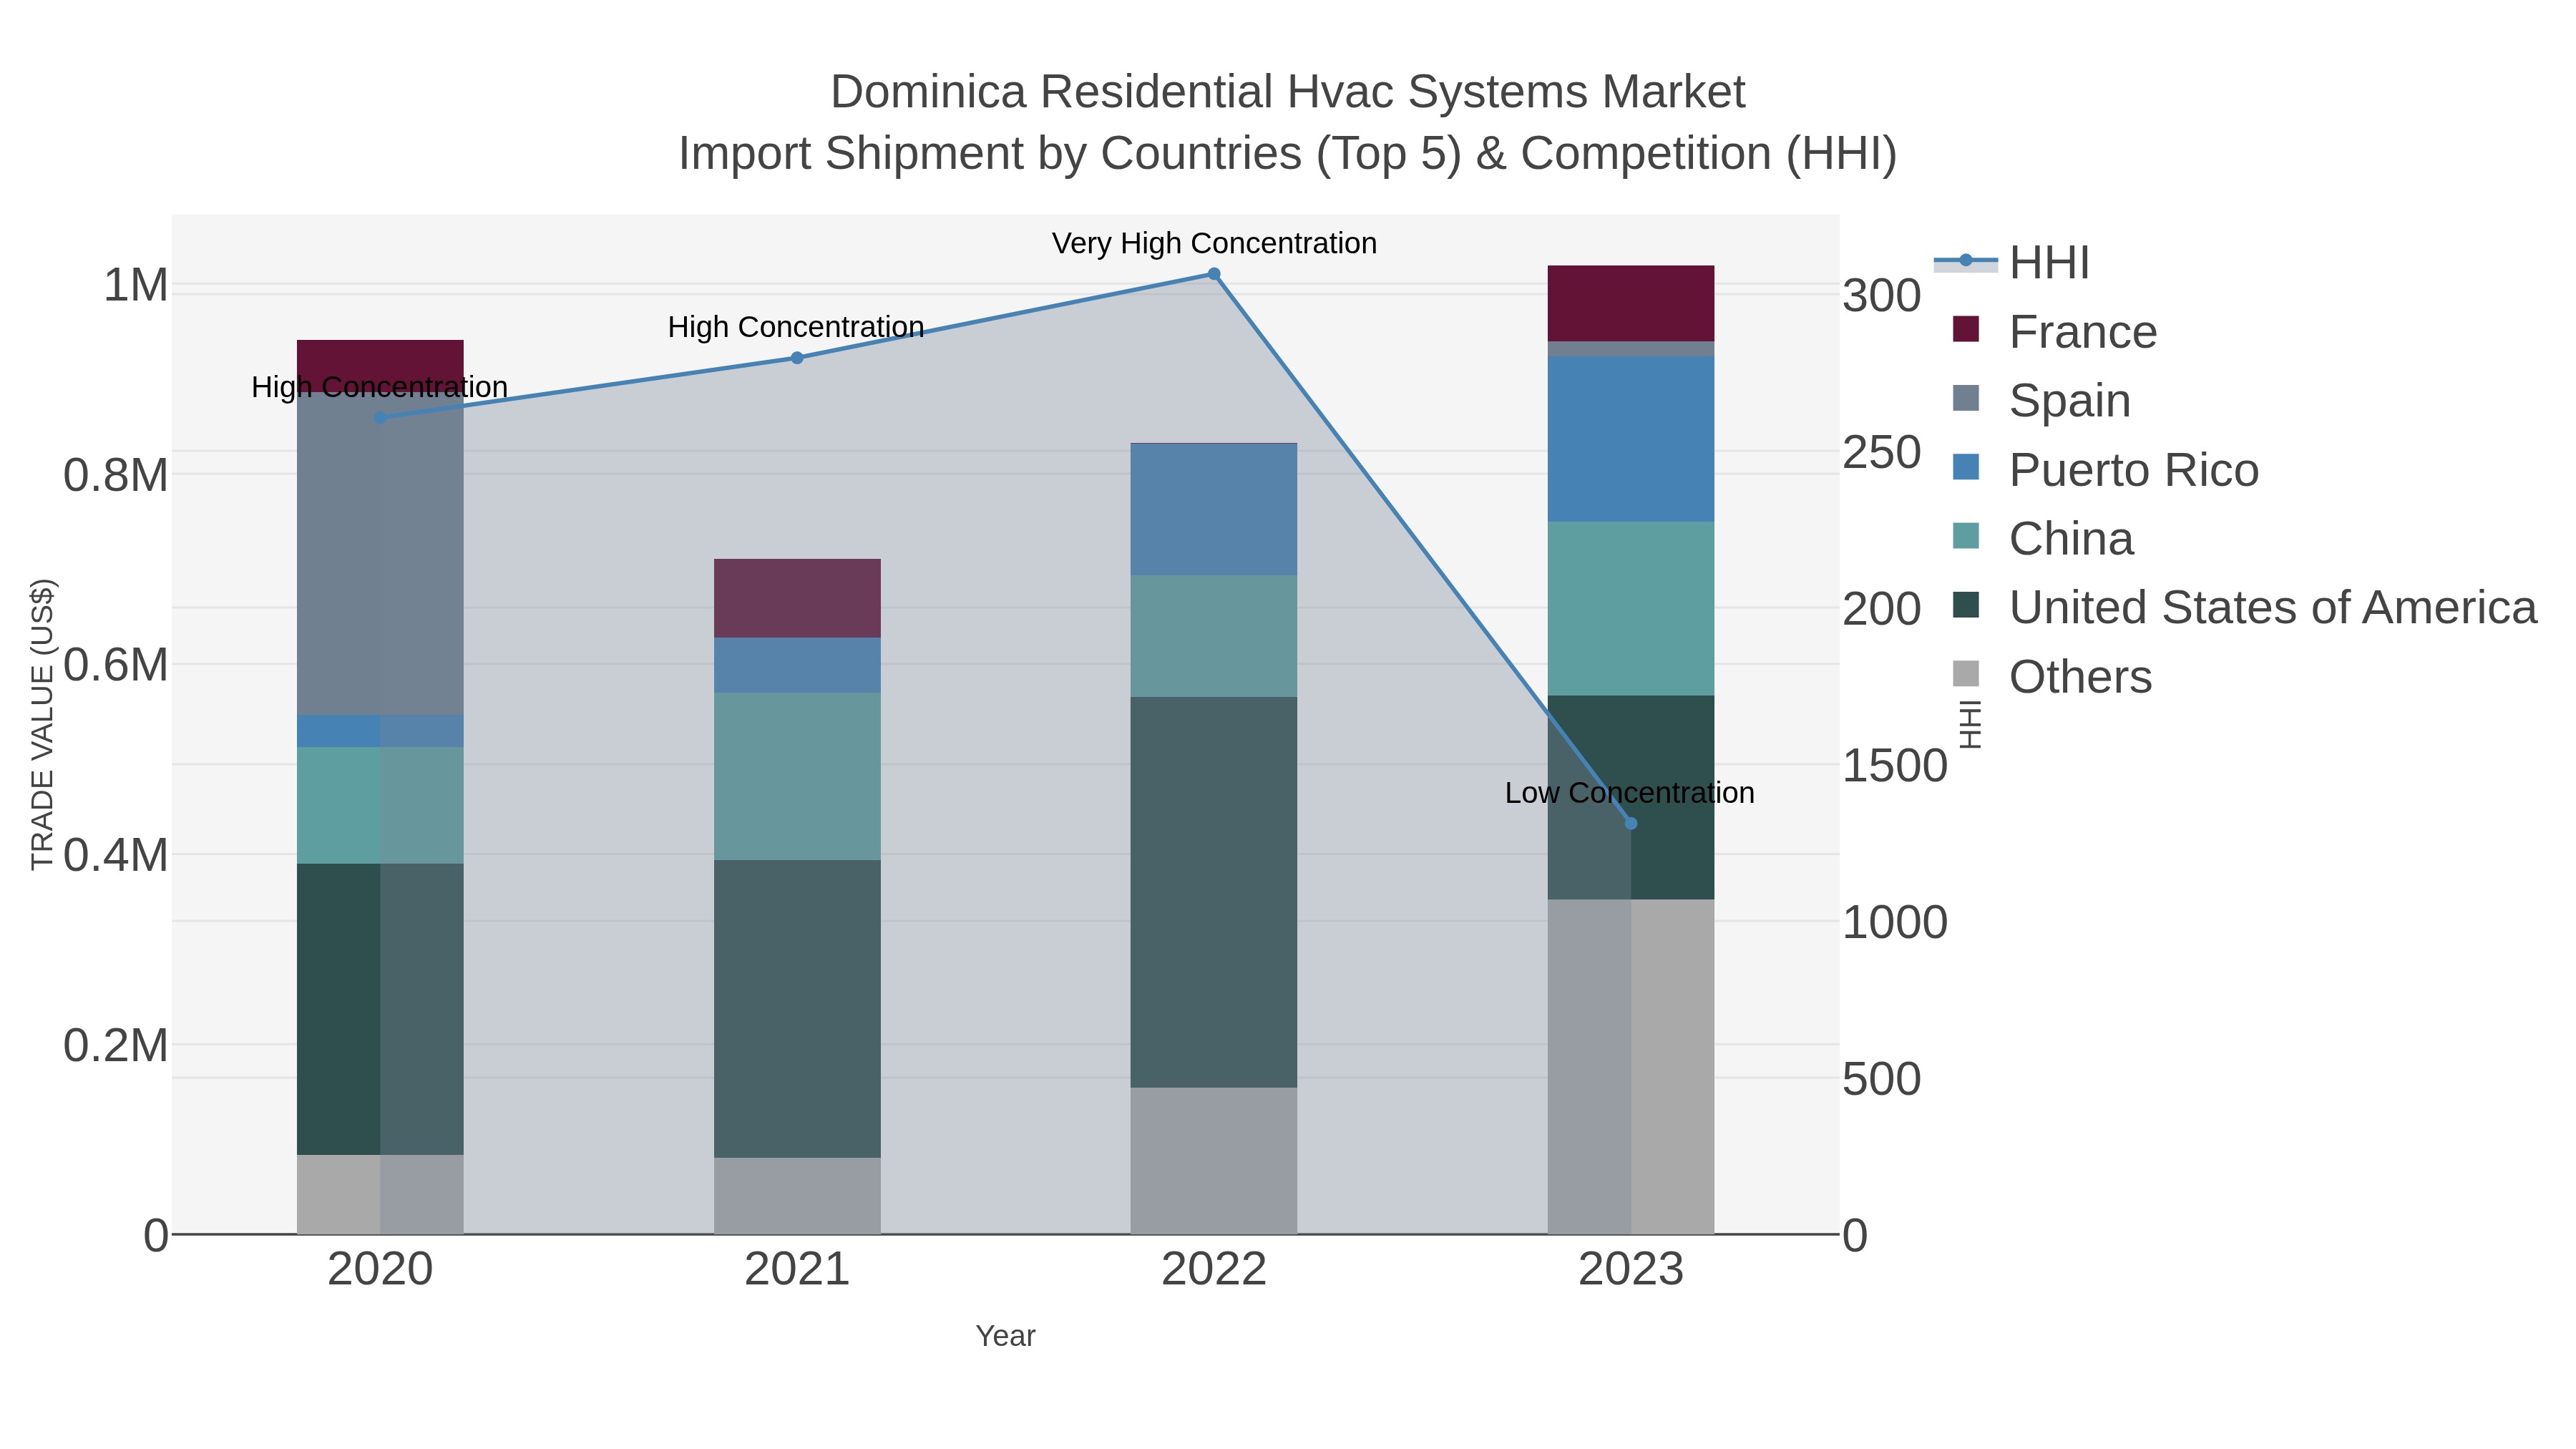Screen dimensions: 2576x1449
Task: Click High Concentration label above 2020
Action: 379,387
